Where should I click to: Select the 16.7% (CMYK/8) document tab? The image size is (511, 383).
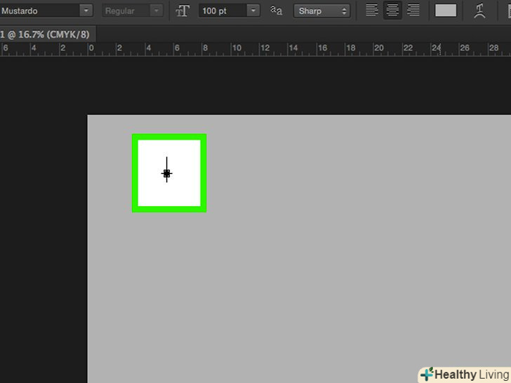click(x=46, y=33)
